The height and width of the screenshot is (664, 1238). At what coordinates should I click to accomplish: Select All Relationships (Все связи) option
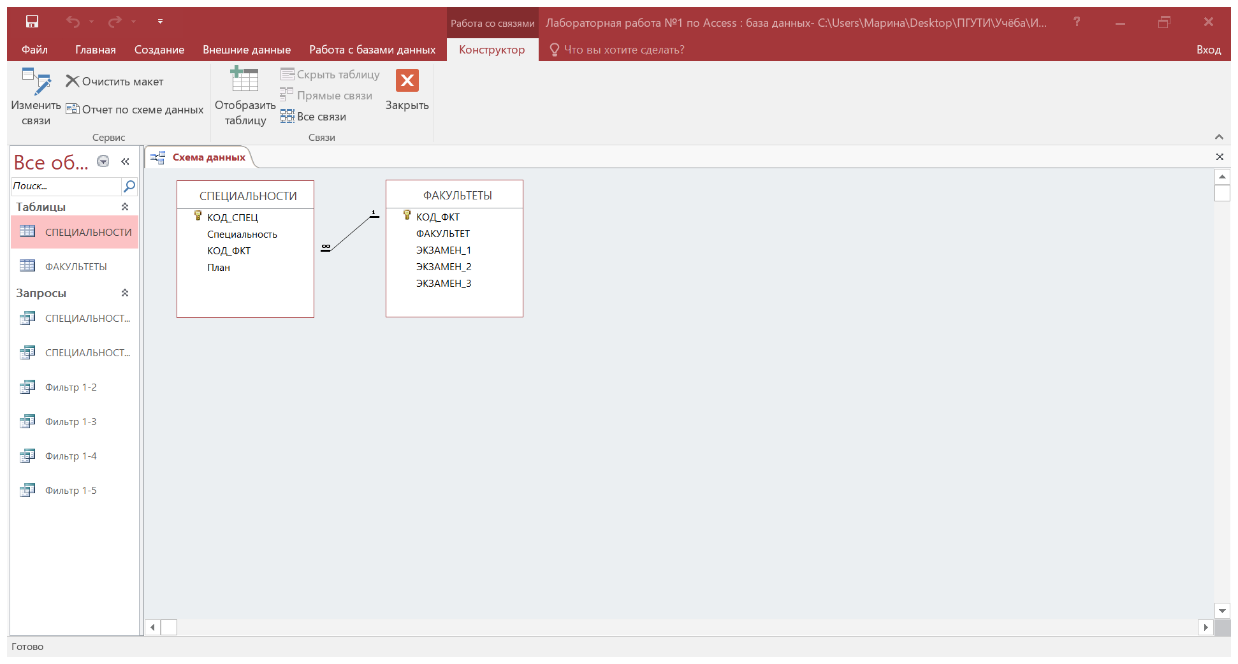point(314,117)
